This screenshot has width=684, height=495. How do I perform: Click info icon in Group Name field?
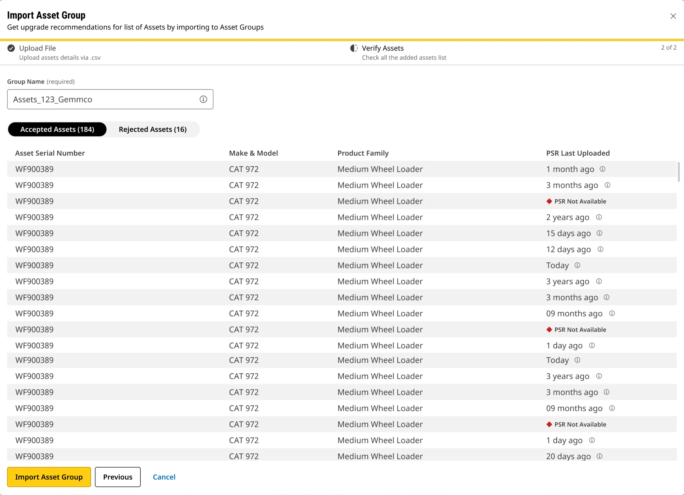tap(203, 99)
